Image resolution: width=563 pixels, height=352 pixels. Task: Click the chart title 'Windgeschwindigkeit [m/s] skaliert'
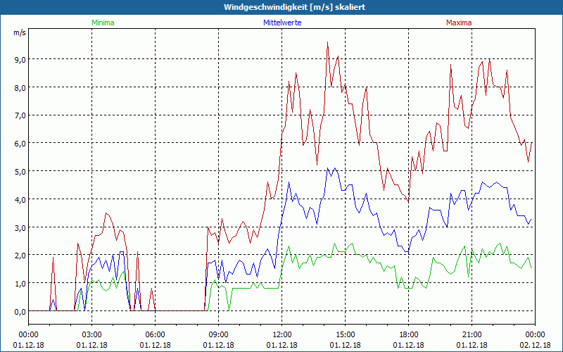294,7
